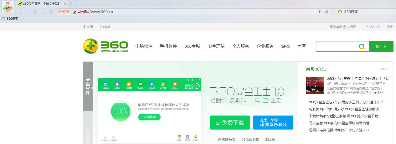Click the 证书风险 certificate warning badge
The width and height of the screenshot is (396, 144).
coord(64,12)
